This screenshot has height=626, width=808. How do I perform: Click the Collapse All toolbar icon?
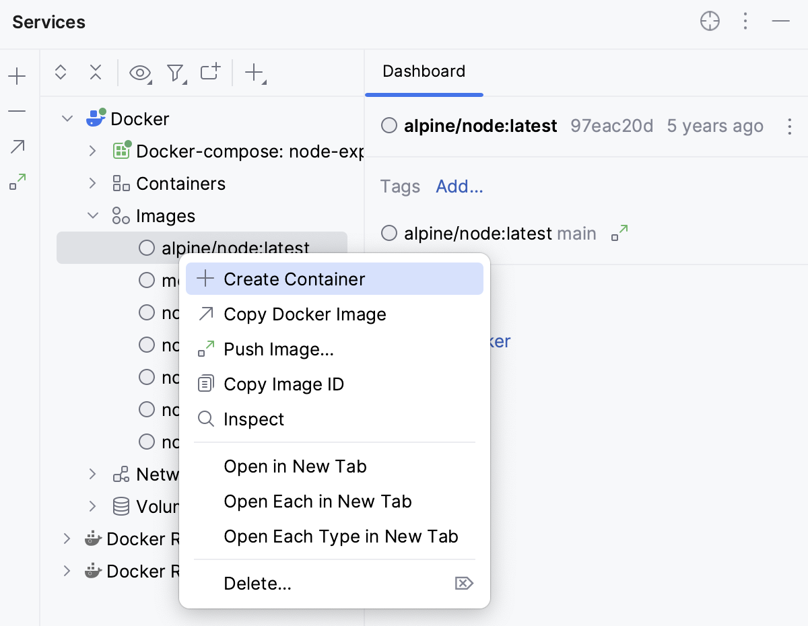[96, 73]
